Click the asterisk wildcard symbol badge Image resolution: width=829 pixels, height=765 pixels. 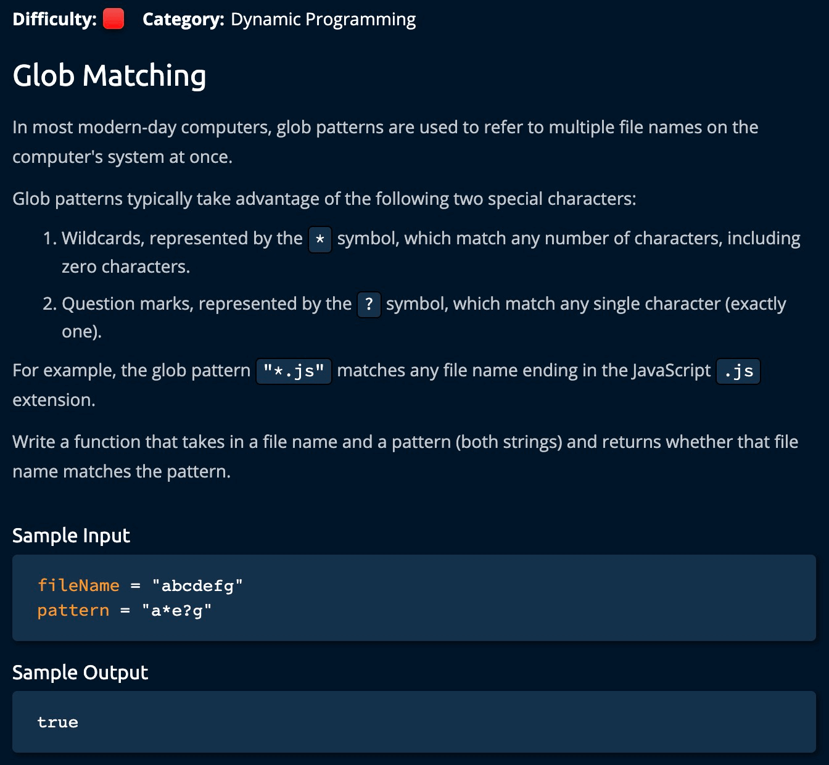click(320, 239)
